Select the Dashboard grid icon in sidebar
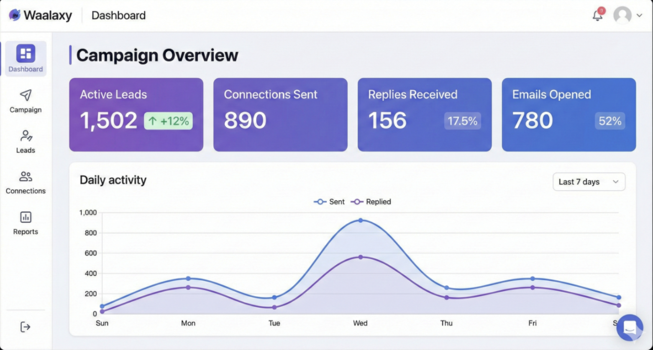The height and width of the screenshot is (350, 653). (25, 53)
